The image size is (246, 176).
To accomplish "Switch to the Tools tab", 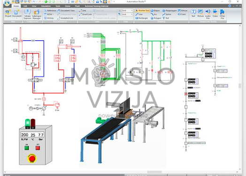I will point(58,6).
